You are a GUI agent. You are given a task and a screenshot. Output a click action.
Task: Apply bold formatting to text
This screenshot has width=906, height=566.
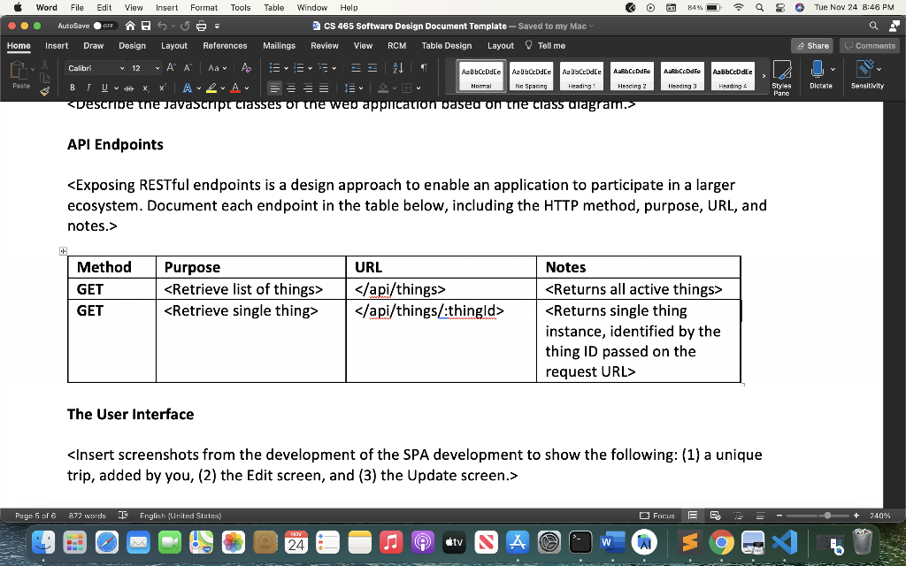coord(73,87)
